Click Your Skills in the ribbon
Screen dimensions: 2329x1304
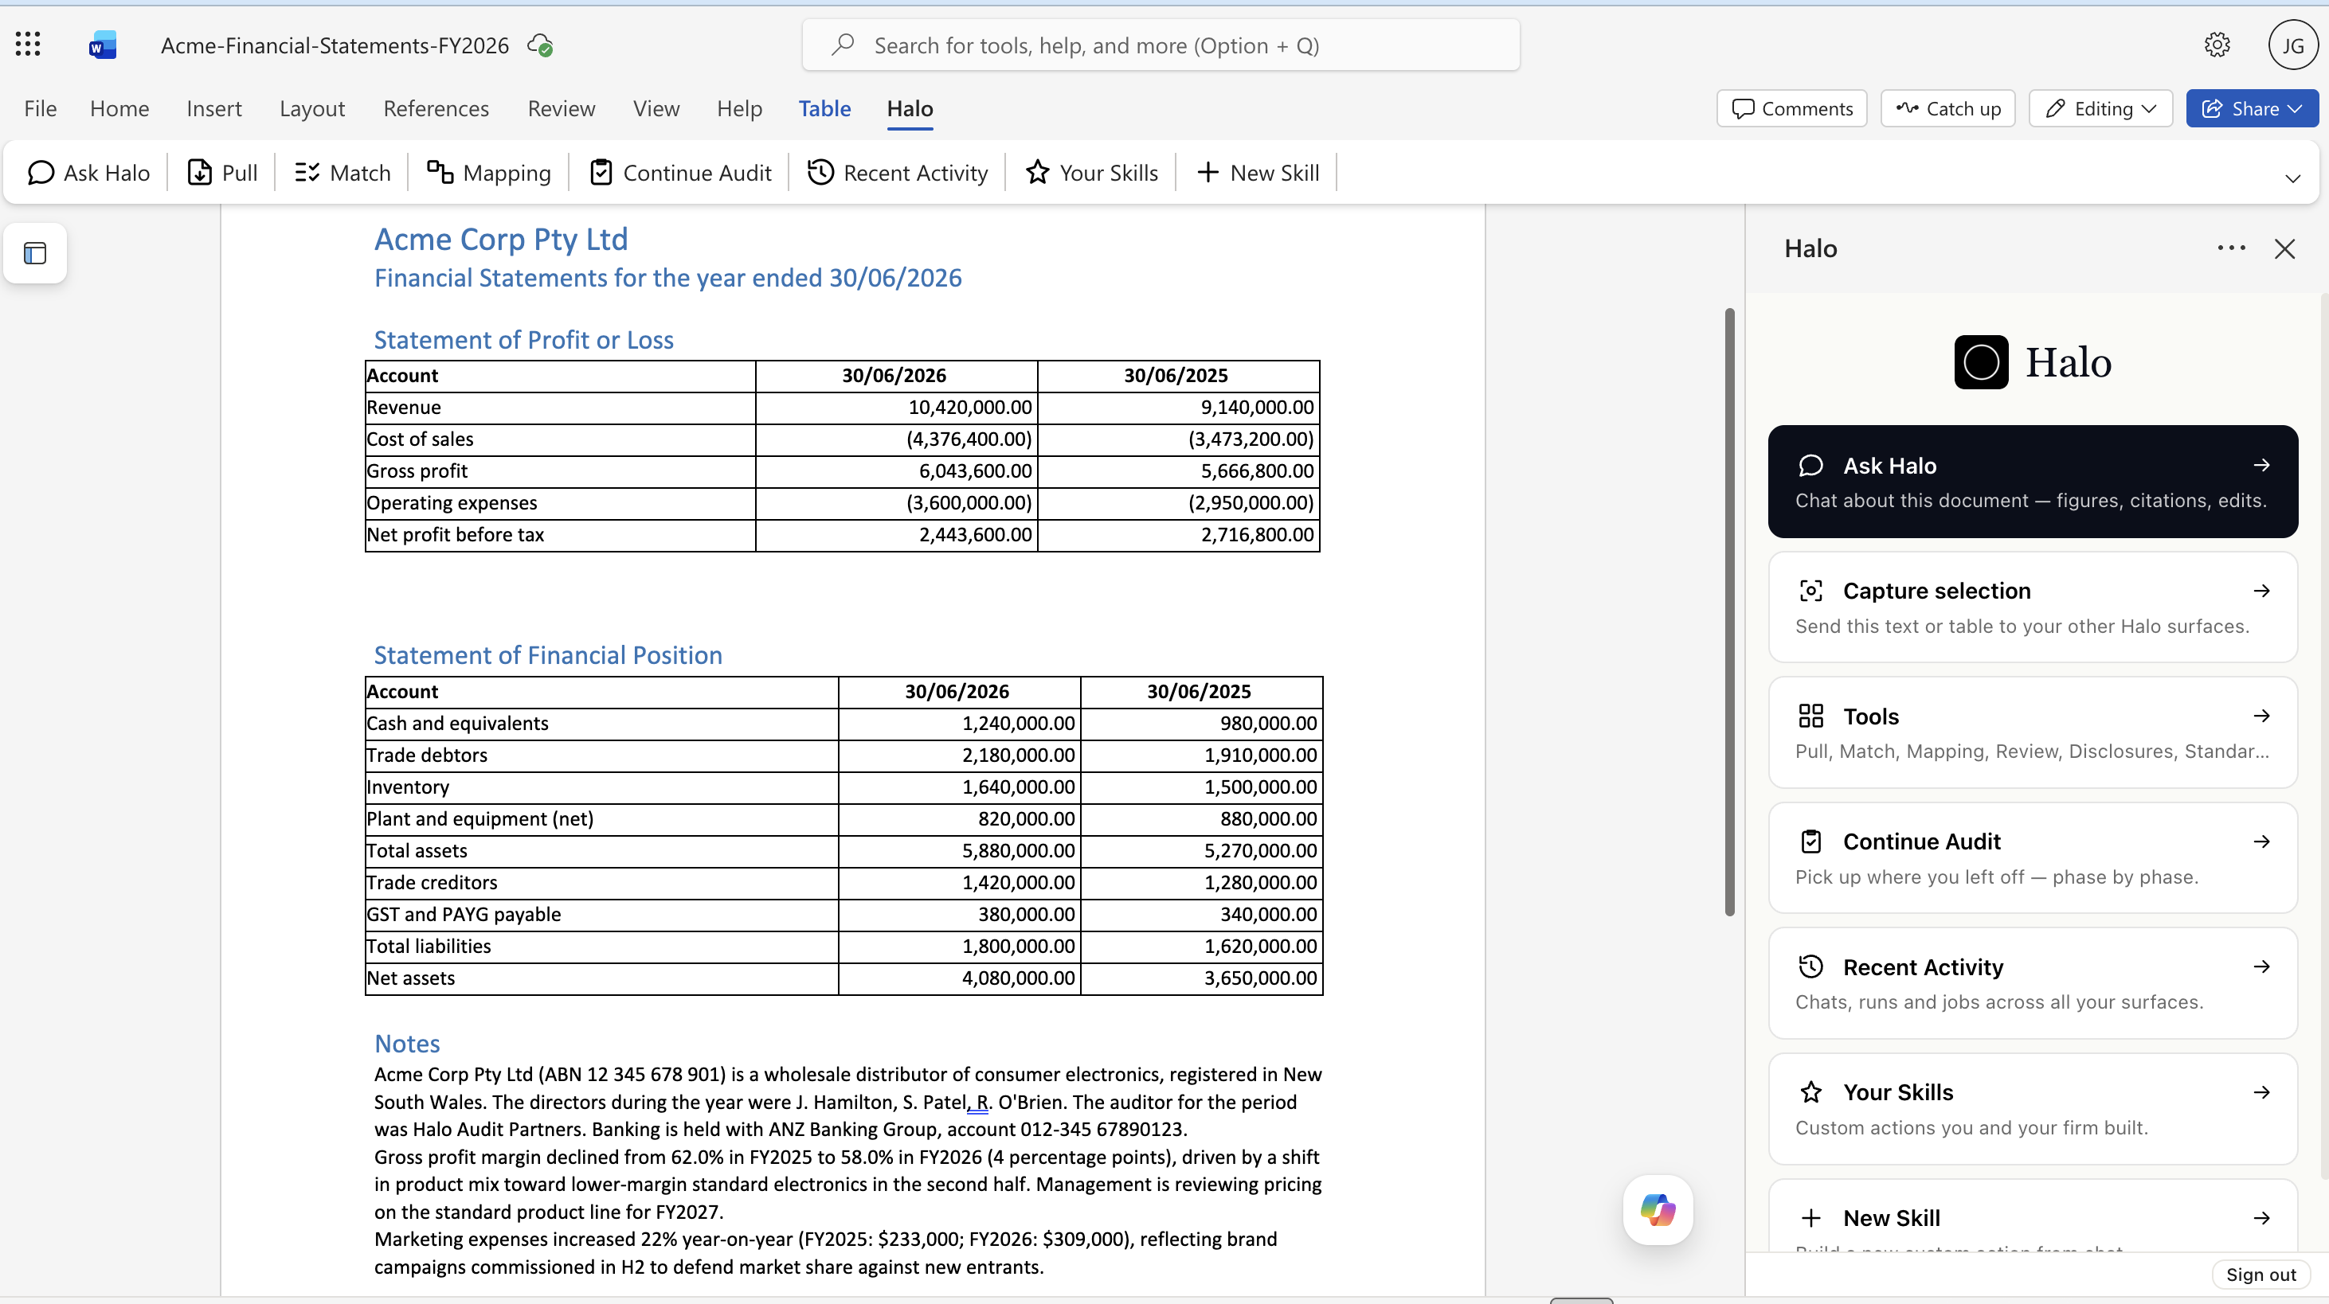pos(1092,173)
